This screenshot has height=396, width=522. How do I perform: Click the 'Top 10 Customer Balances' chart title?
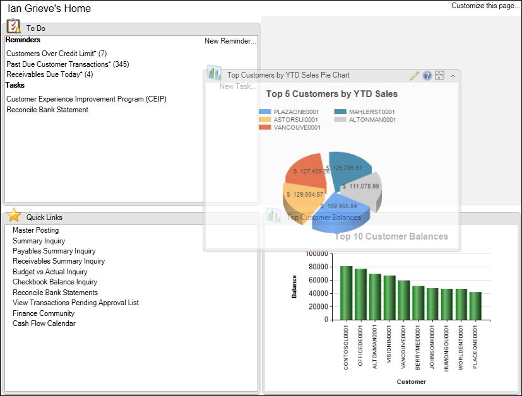click(x=391, y=236)
